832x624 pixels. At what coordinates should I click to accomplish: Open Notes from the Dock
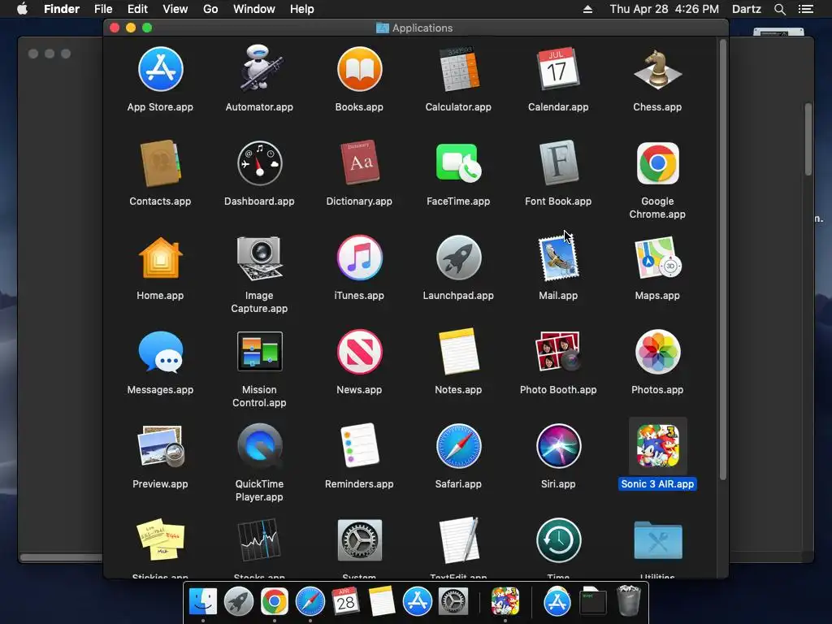[382, 602]
